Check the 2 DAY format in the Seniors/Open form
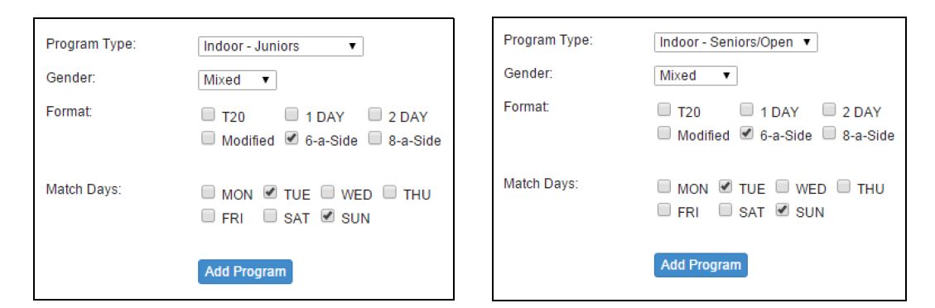This screenshot has height=308, width=935. (830, 110)
